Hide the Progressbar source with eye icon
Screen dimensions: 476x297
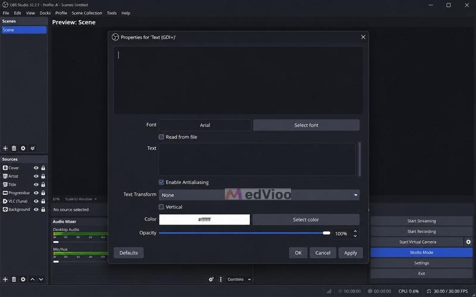[x=36, y=192]
